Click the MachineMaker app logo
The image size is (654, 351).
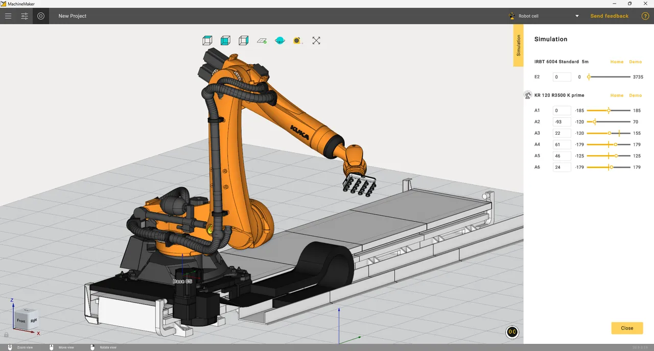pos(4,4)
